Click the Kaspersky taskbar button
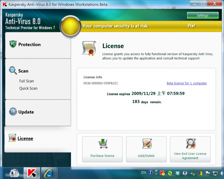The height and width of the screenshot is (179, 224). 32,173
